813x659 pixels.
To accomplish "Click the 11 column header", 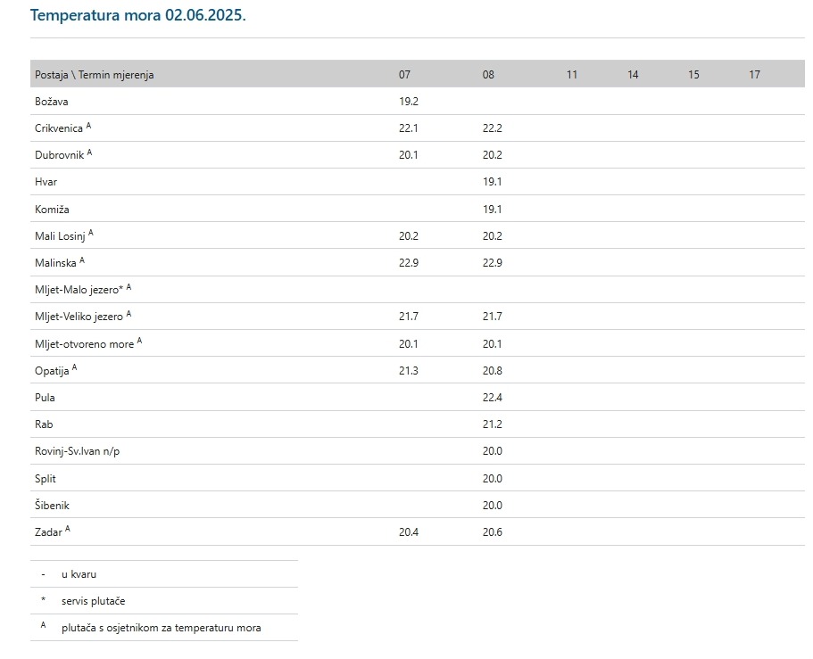I will point(572,75).
